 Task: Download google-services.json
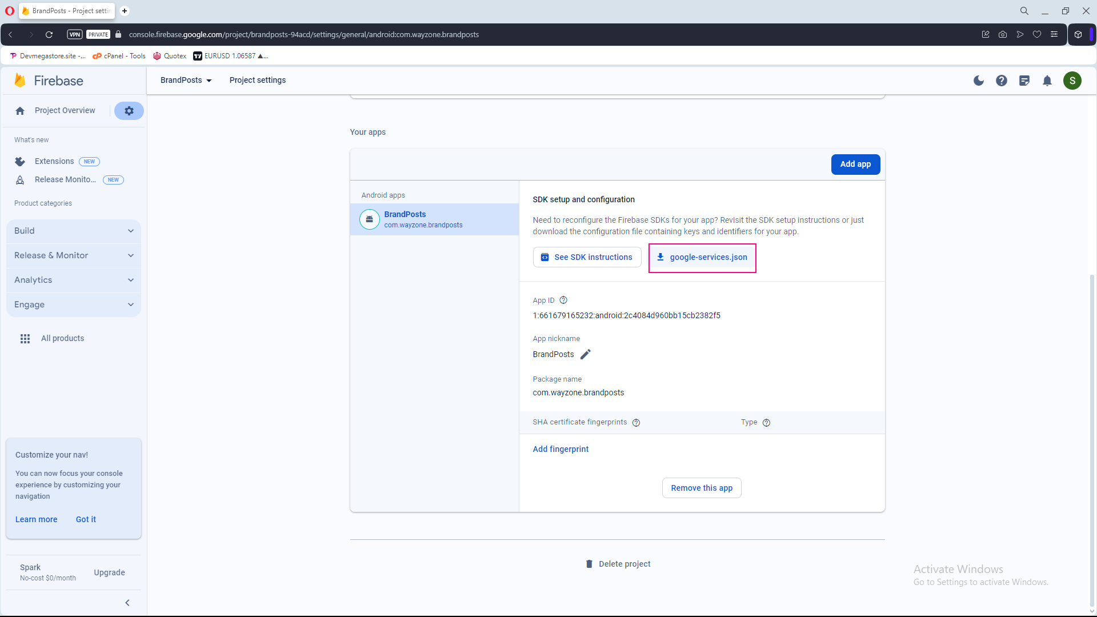click(x=702, y=257)
